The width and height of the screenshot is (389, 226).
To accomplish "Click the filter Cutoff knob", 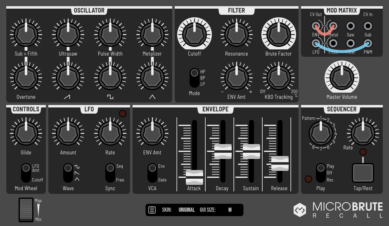I will point(194,34).
